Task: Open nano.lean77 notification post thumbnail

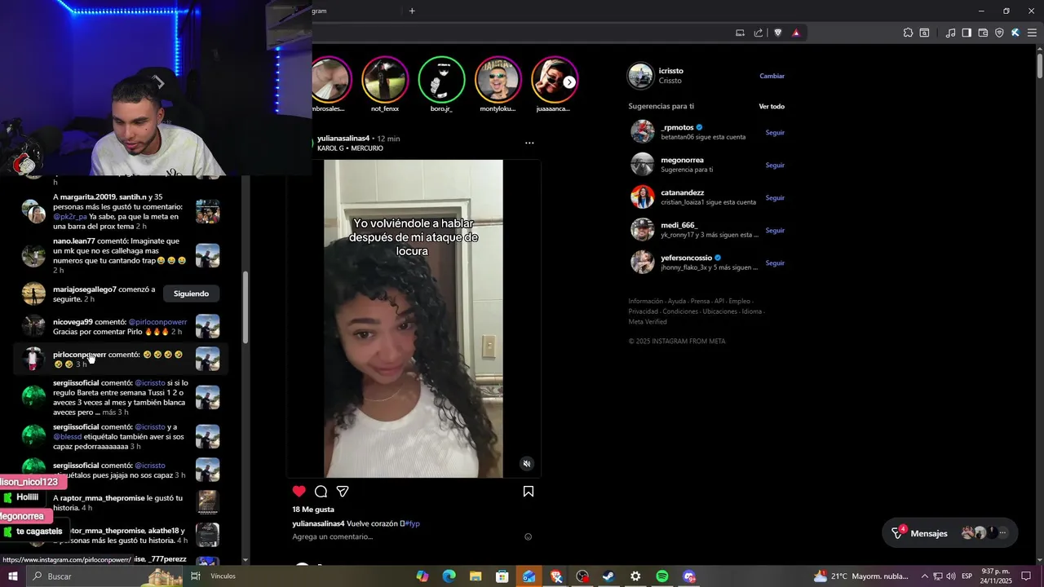Action: [207, 255]
